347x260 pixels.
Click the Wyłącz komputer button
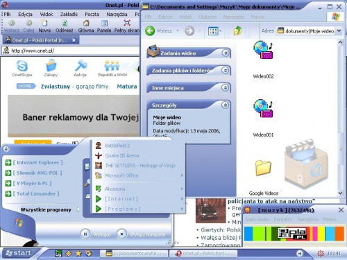pyautogui.click(x=142, y=234)
